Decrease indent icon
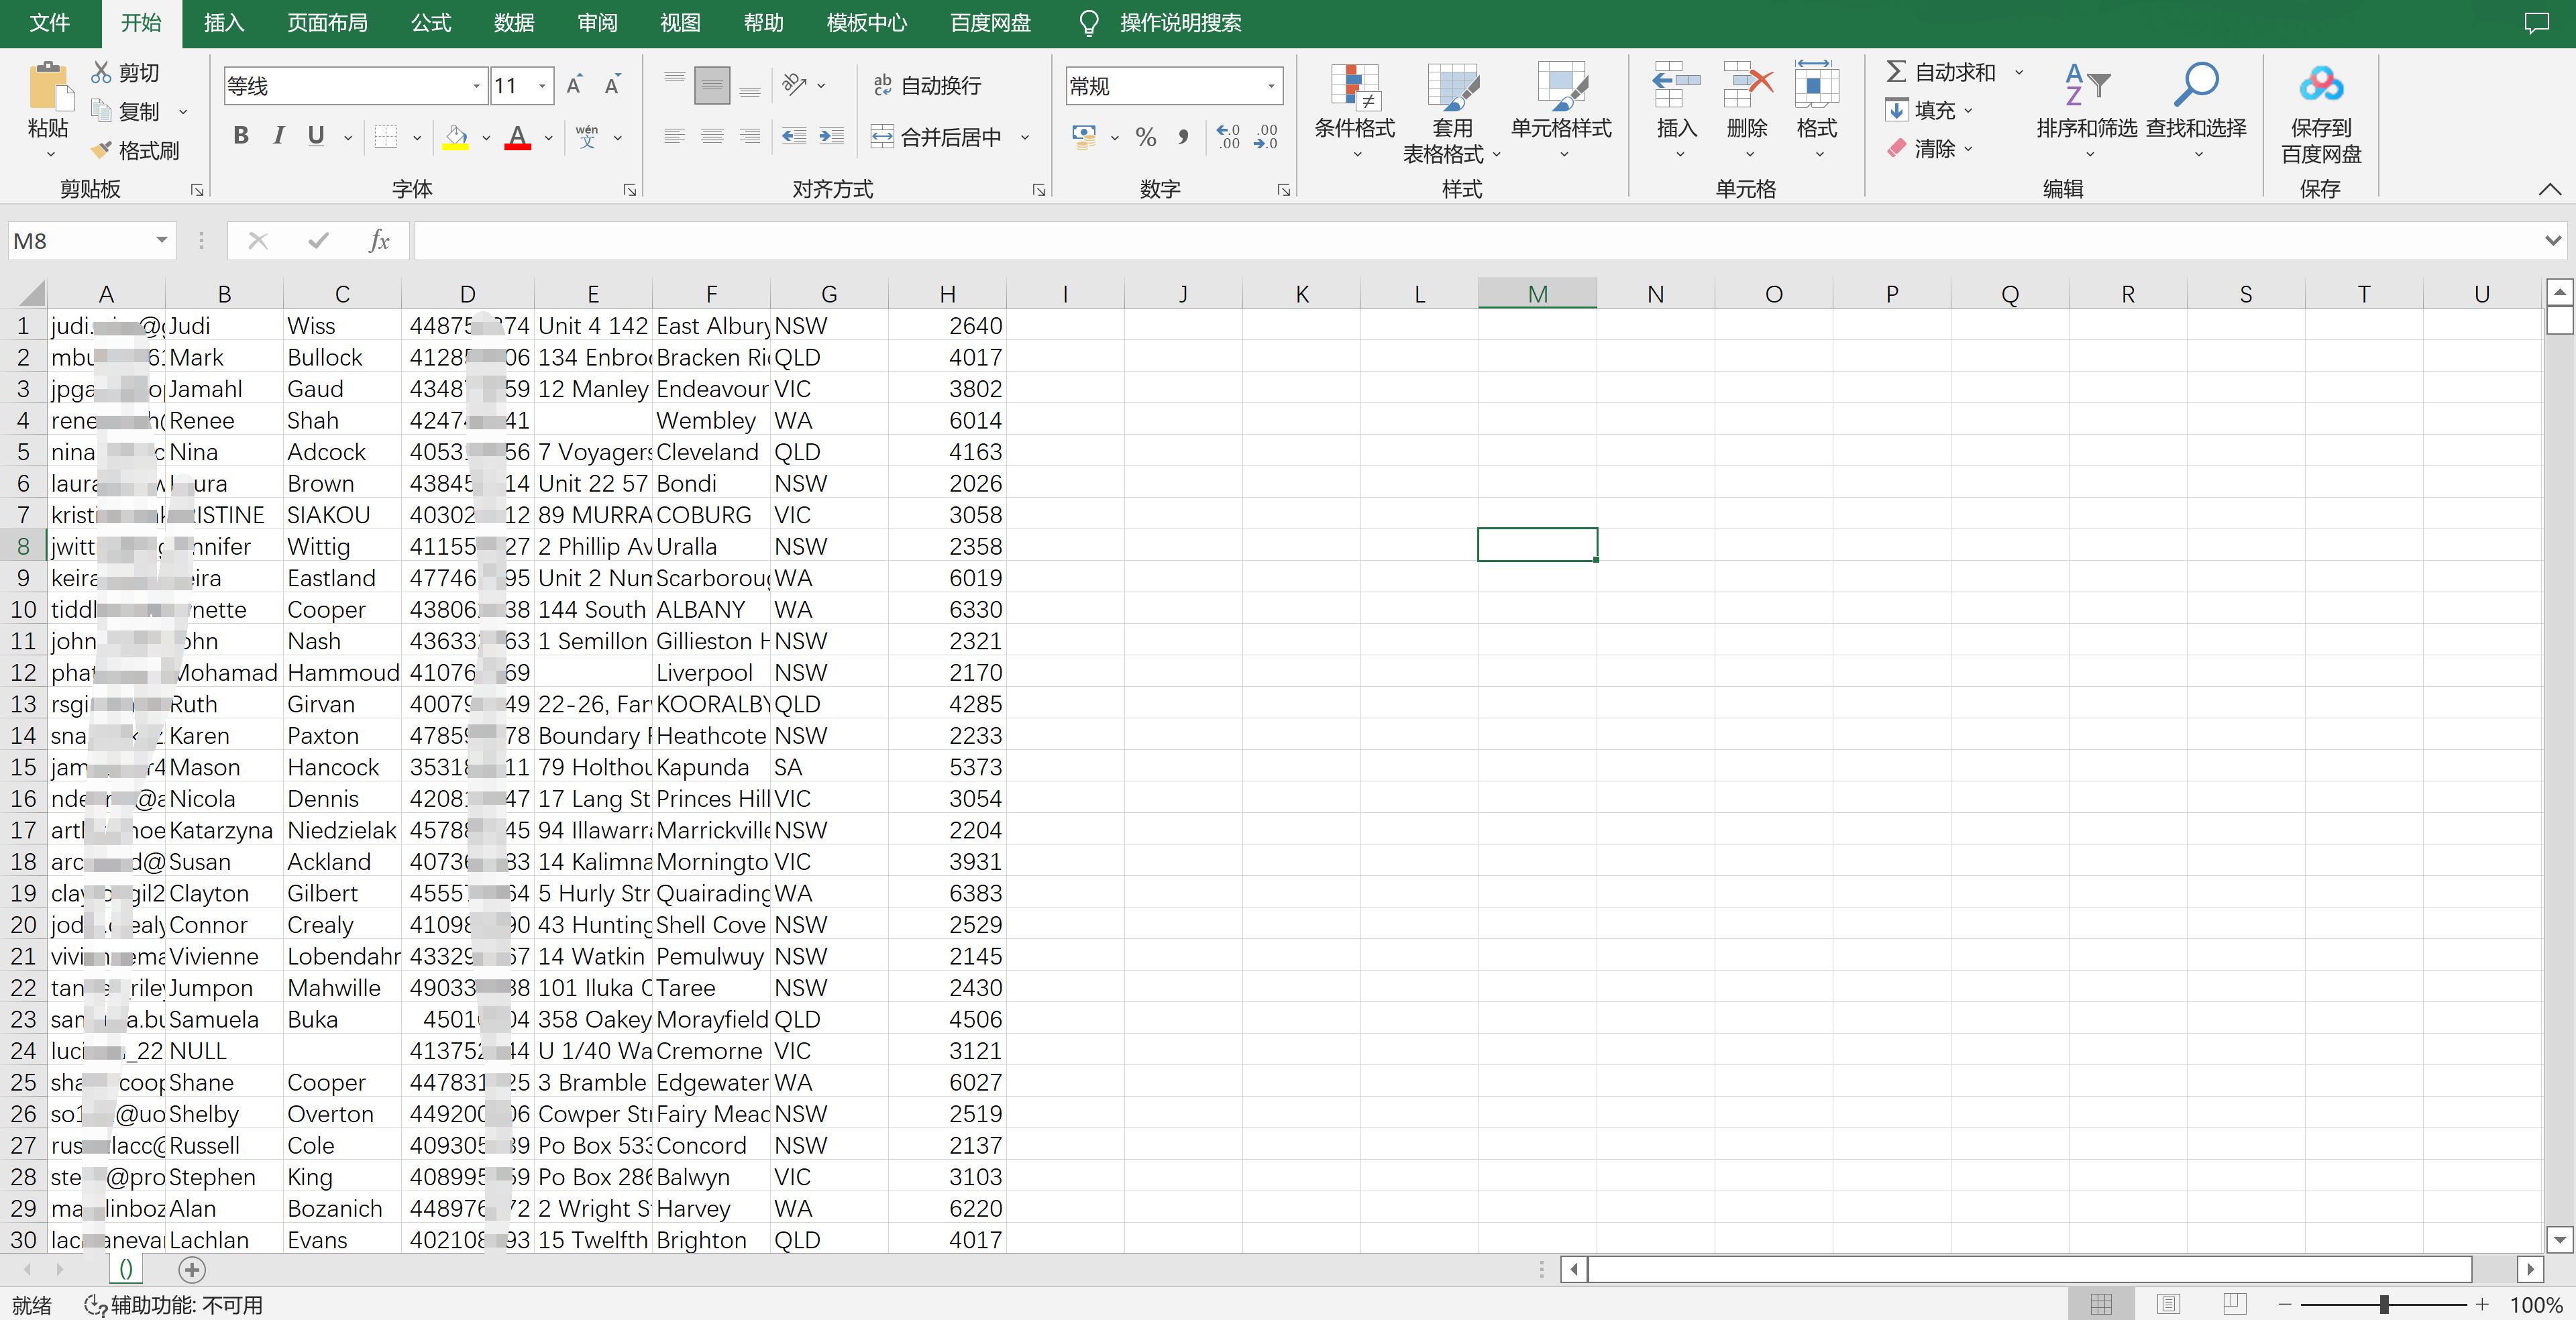The width and height of the screenshot is (2576, 1320). pyautogui.click(x=794, y=136)
